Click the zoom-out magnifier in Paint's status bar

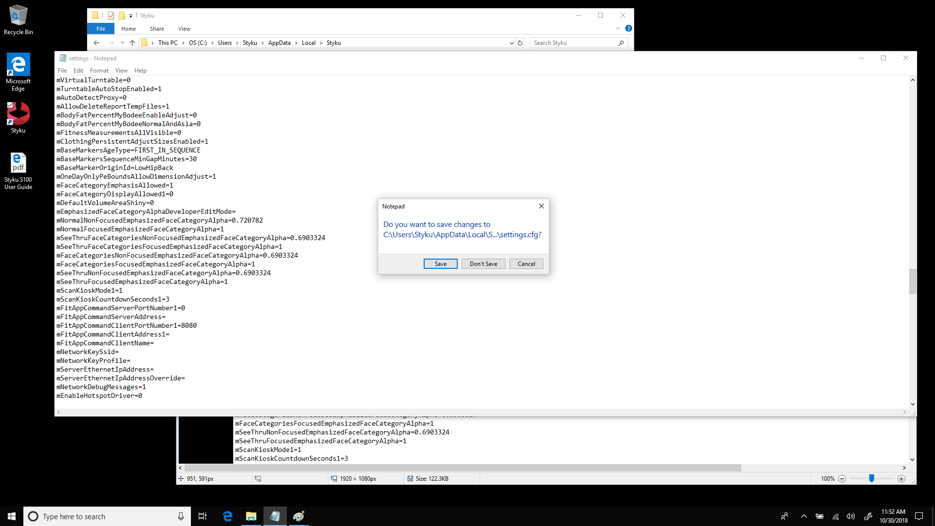(841, 479)
